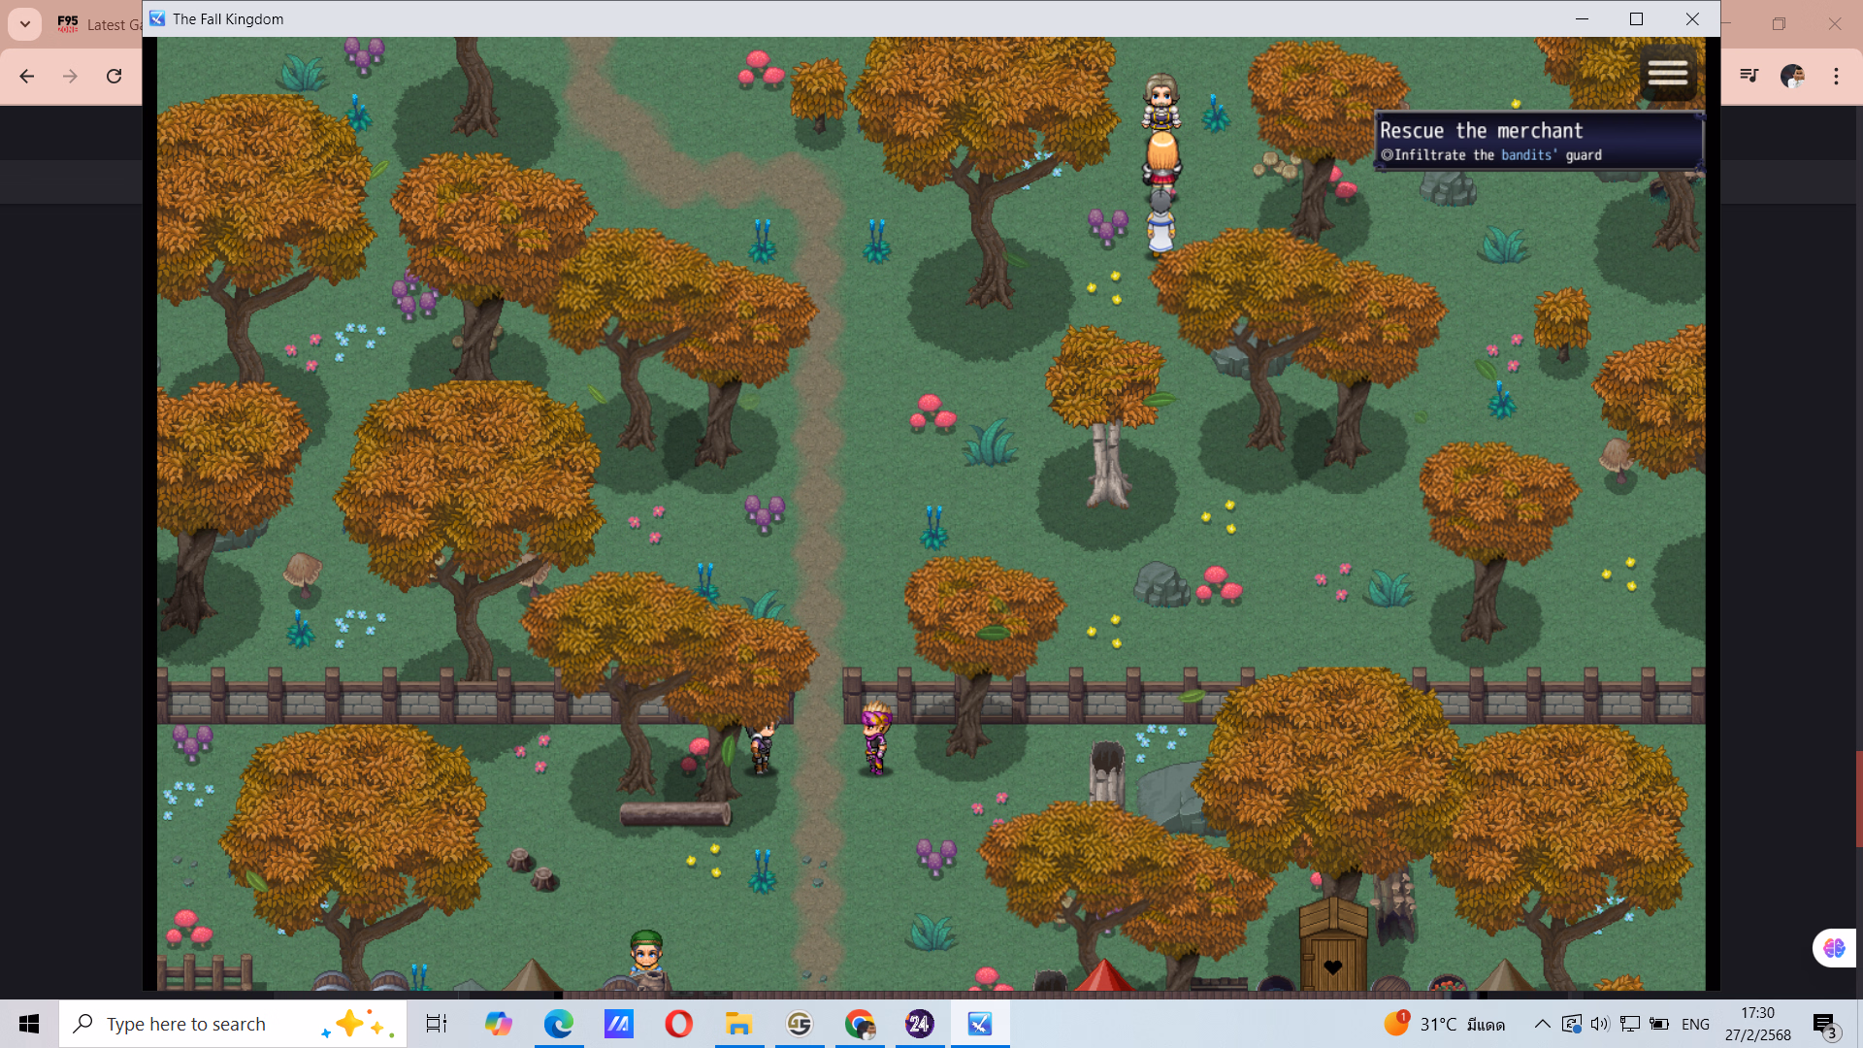Image resolution: width=1863 pixels, height=1048 pixels.
Task: Click the dark-haired character under the tree
Action: pyautogui.click(x=762, y=747)
